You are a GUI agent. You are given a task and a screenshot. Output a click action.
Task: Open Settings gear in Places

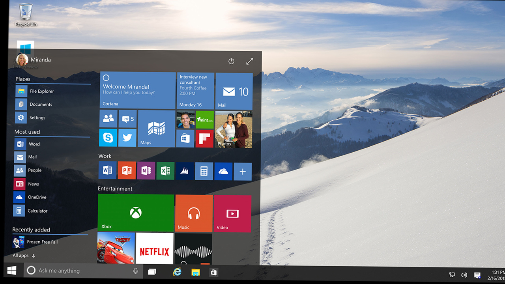pyautogui.click(x=52, y=118)
